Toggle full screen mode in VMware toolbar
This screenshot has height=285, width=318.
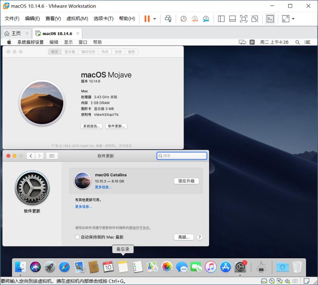tap(243, 18)
